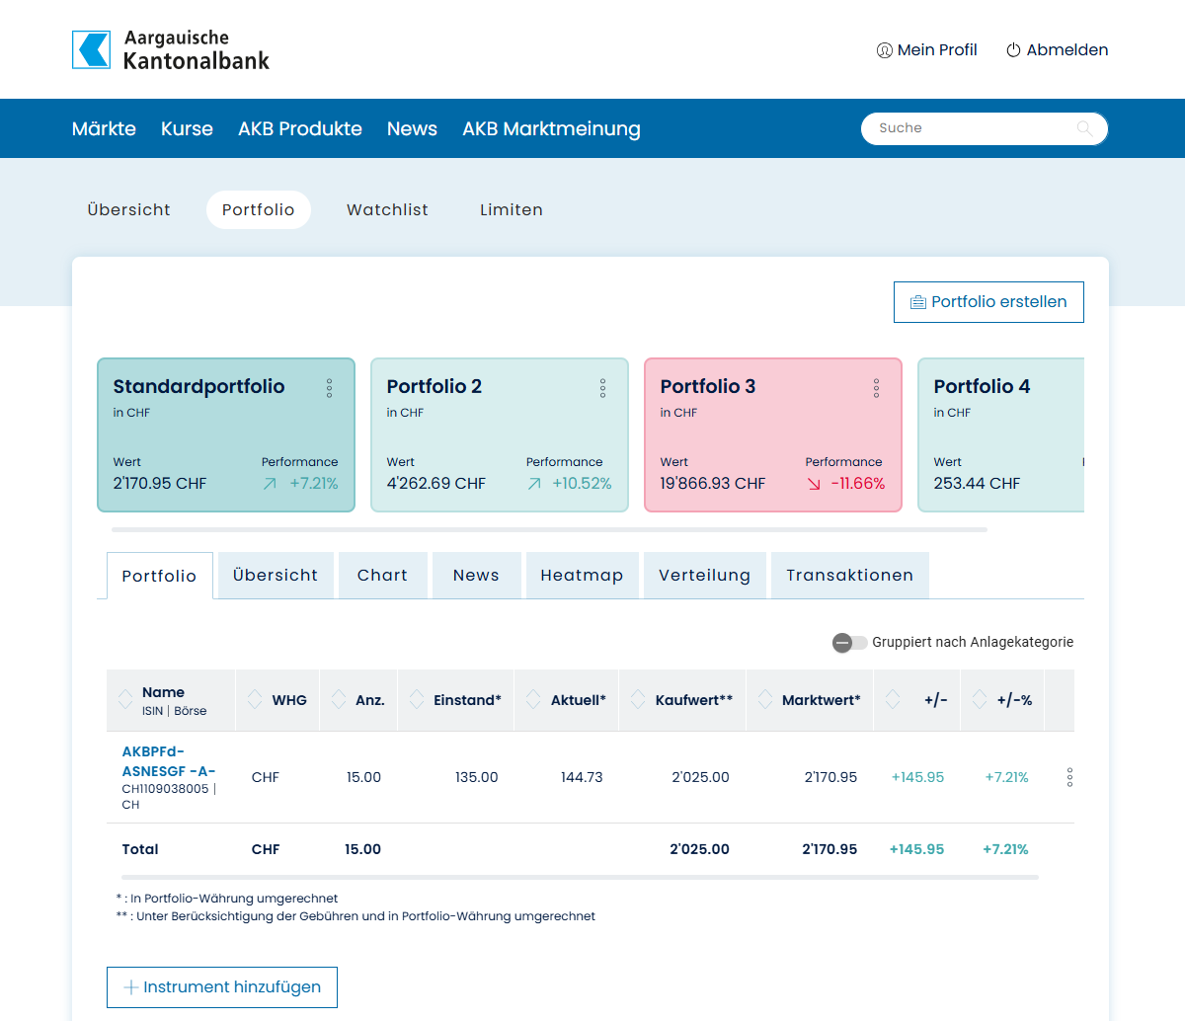This screenshot has width=1185, height=1021.
Task: Go to Watchlist
Action: click(387, 209)
